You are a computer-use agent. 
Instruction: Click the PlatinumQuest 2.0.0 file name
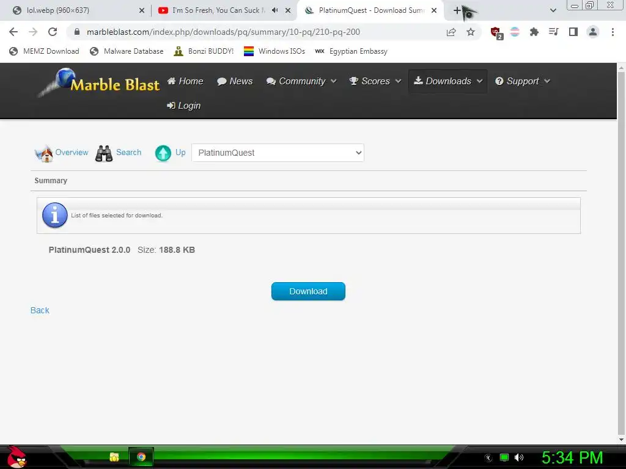(x=89, y=250)
